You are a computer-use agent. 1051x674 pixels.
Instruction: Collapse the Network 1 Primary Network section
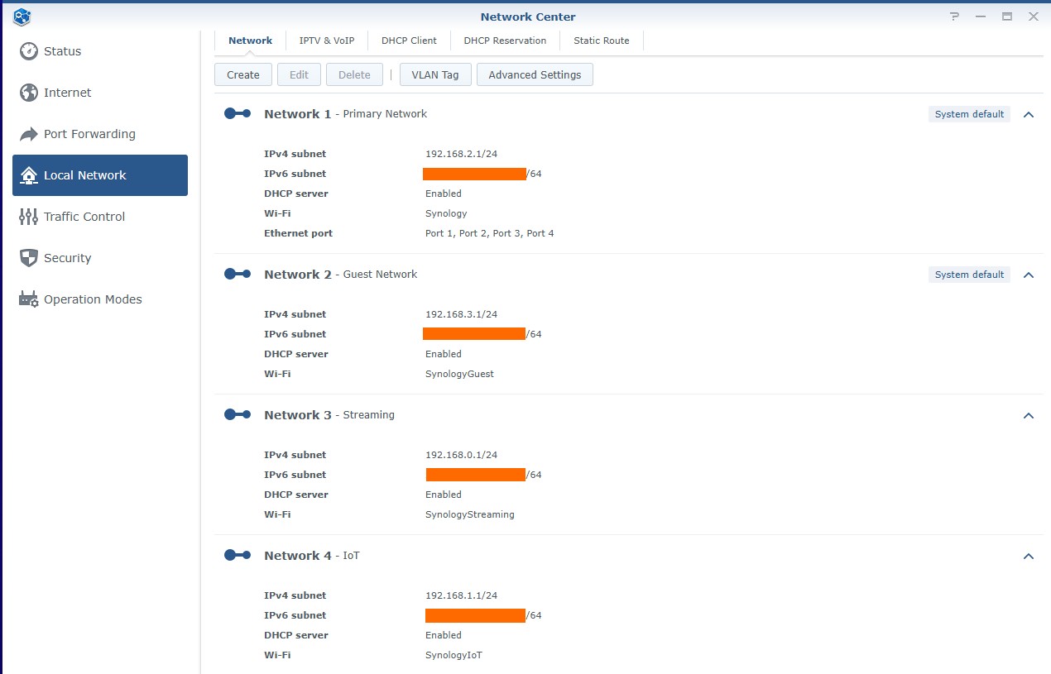[1029, 115]
